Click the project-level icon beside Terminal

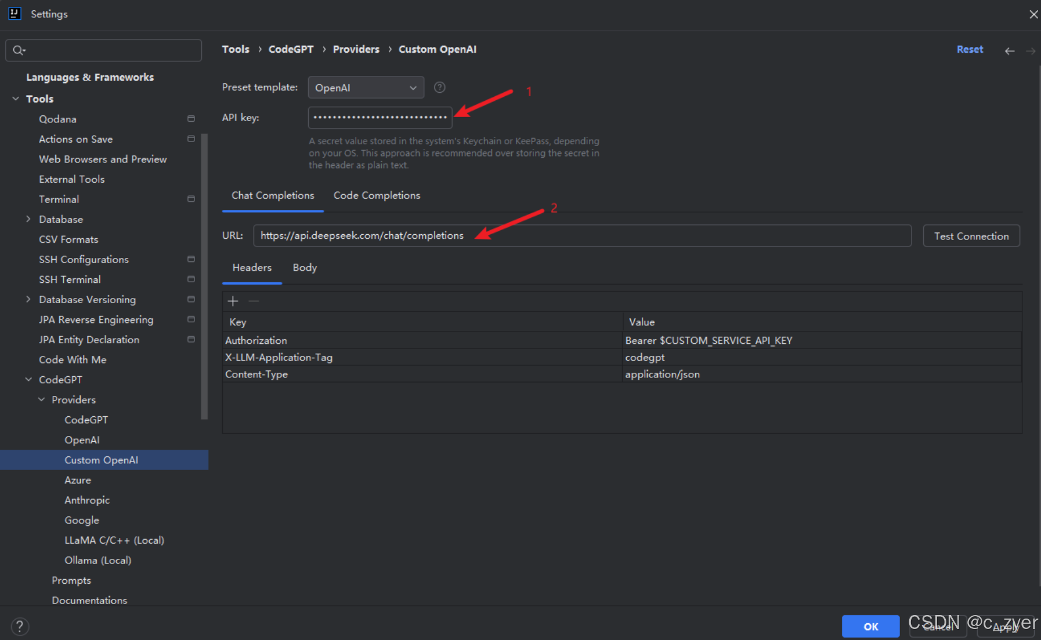pos(191,199)
